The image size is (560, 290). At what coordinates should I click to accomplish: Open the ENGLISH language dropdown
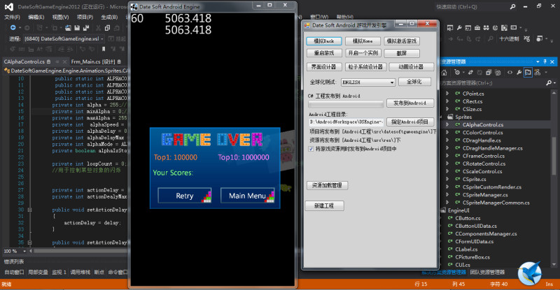pos(393,82)
